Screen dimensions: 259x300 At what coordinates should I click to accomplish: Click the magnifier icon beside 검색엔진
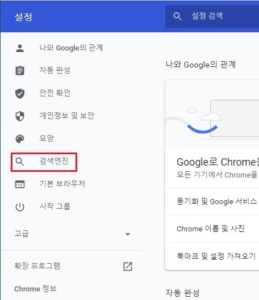[x=20, y=162]
